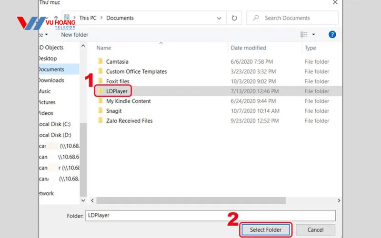Click the Refresh icon beside address bar
Viewport: 381px width, 238px height.
point(234,18)
